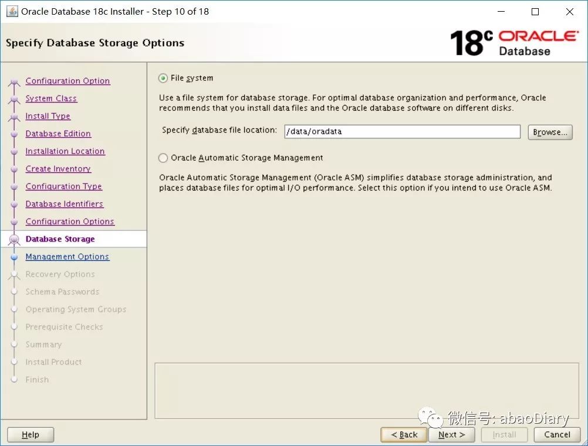Click the step marker beside Database Identifiers
This screenshot has width=588, height=446.
click(x=14, y=205)
